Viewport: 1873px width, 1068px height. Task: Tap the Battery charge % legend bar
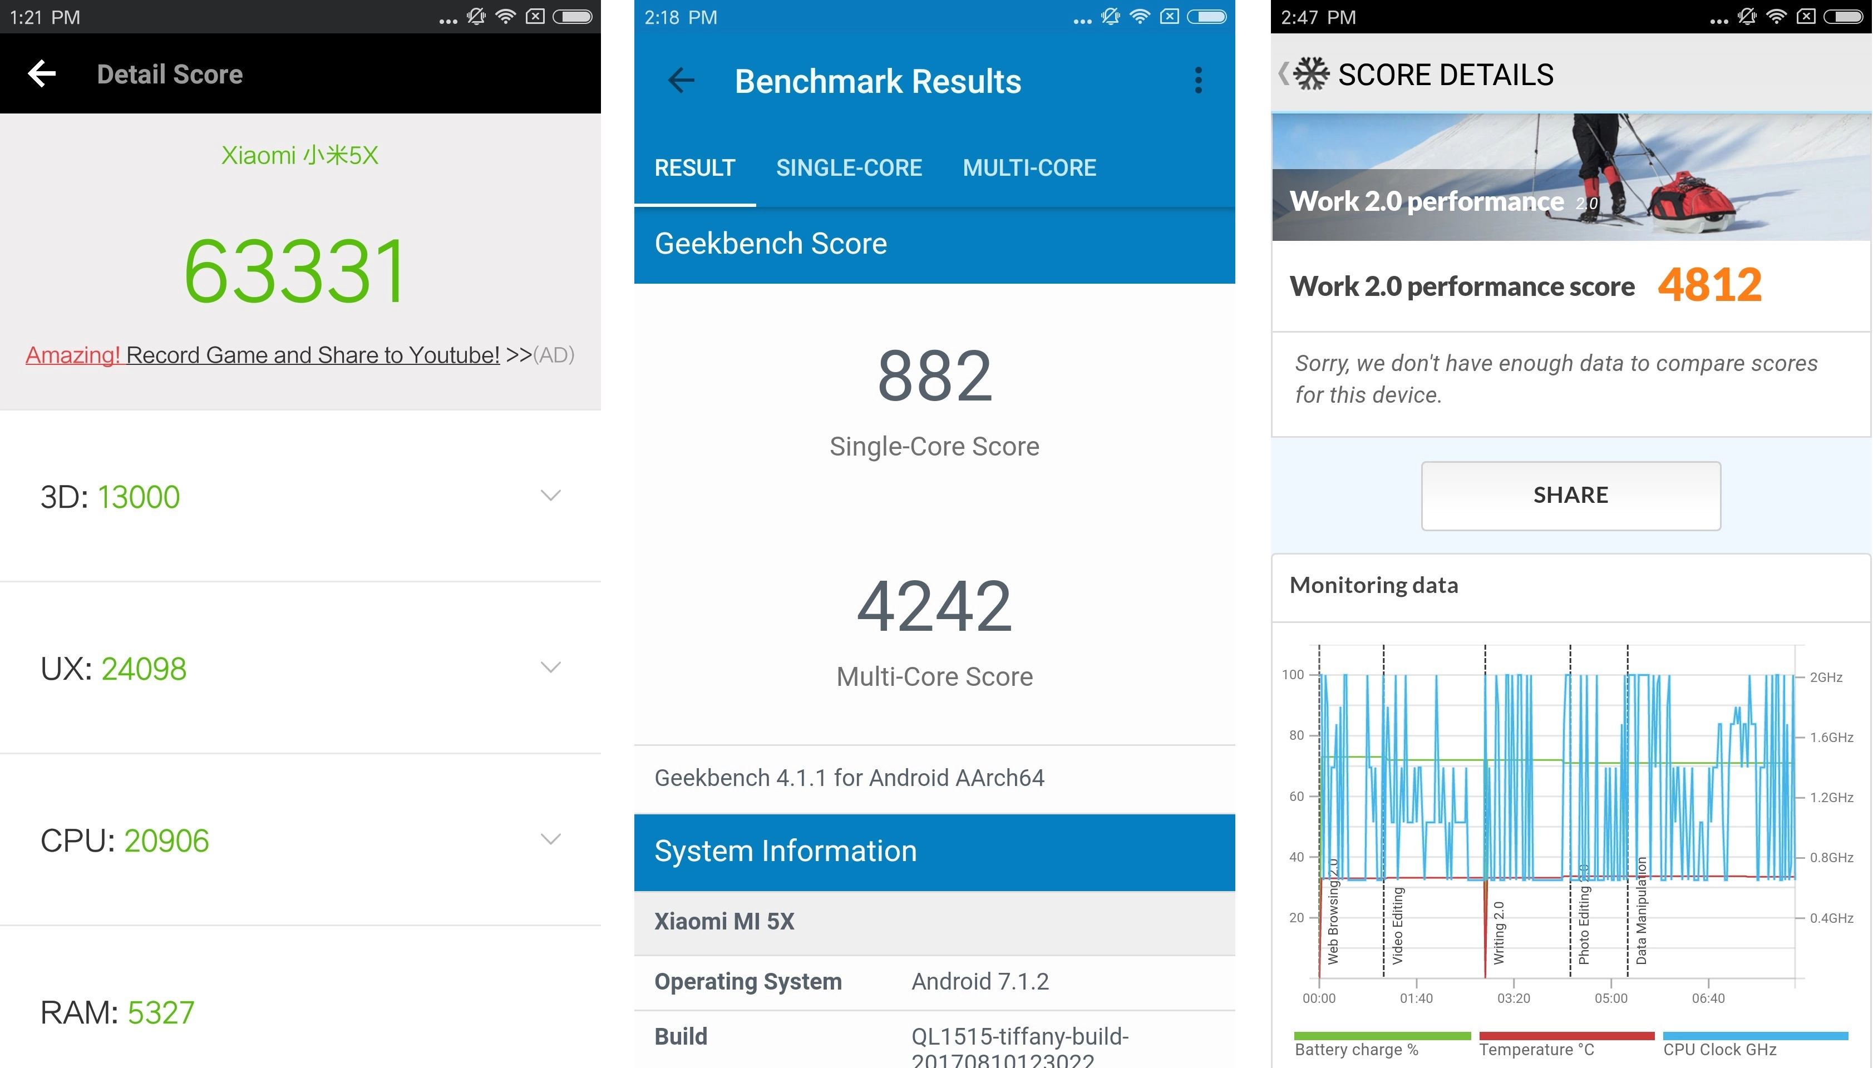pos(1382,1036)
